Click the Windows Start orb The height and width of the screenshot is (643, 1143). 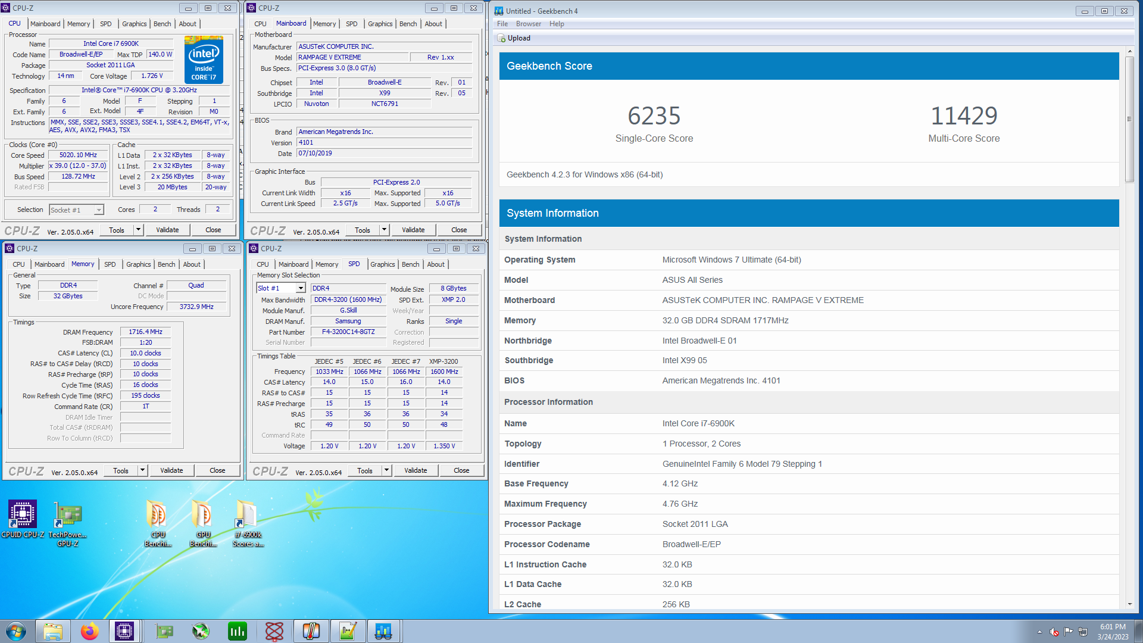(x=16, y=631)
